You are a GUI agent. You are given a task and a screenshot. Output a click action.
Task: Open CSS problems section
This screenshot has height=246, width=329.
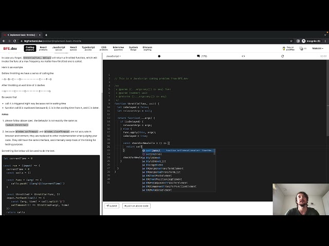[x=104, y=48]
